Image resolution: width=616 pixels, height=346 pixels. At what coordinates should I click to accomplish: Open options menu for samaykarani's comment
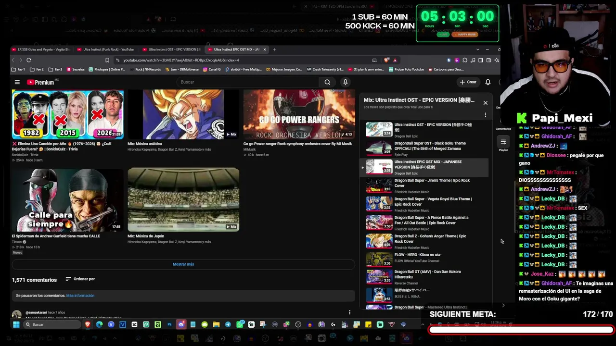coord(349,313)
